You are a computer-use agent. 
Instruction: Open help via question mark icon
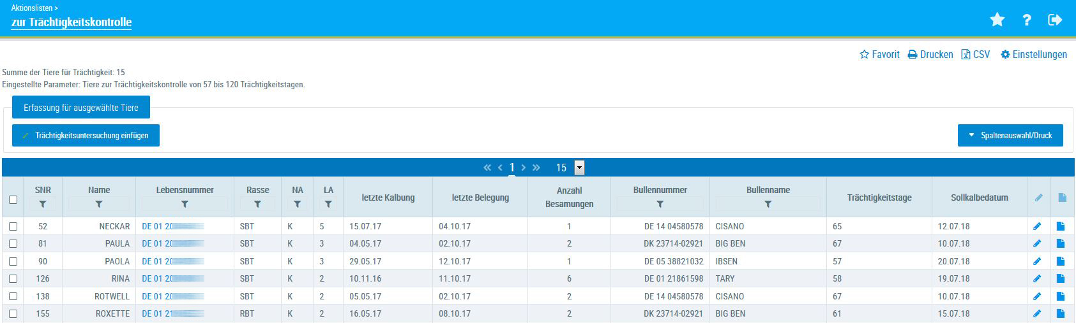pos(1027,20)
